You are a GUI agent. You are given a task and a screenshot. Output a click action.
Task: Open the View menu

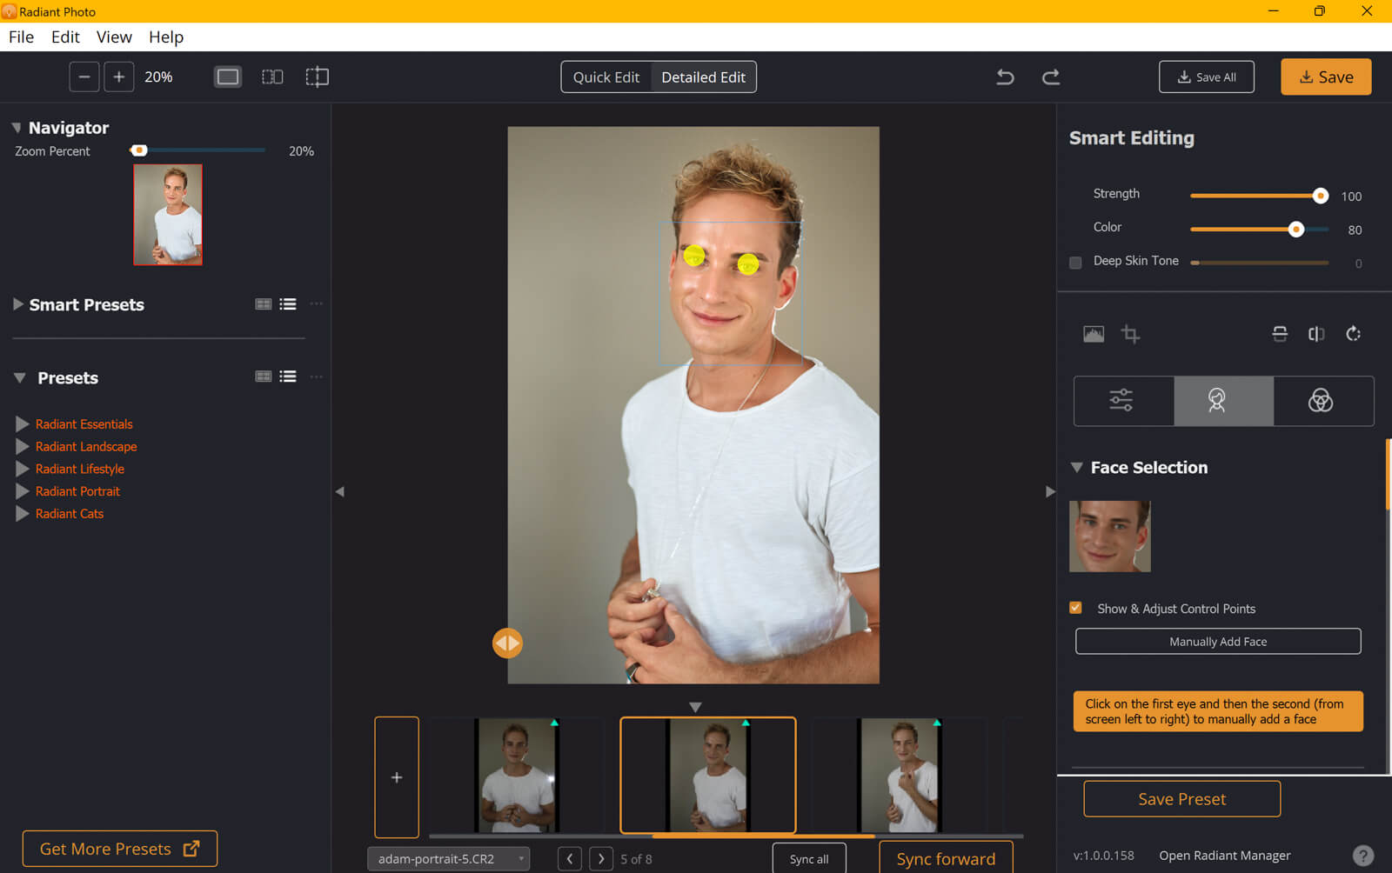tap(114, 37)
